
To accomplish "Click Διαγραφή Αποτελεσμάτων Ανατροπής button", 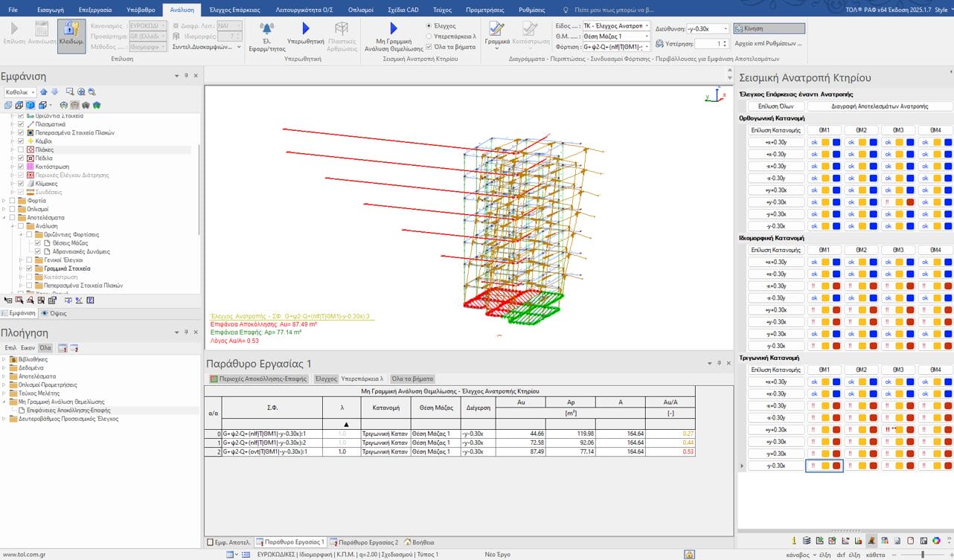I will click(879, 106).
